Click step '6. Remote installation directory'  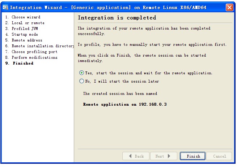39,46
